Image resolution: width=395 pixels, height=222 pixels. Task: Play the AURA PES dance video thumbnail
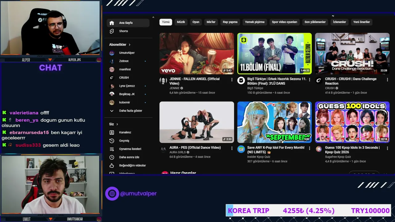coord(197,122)
